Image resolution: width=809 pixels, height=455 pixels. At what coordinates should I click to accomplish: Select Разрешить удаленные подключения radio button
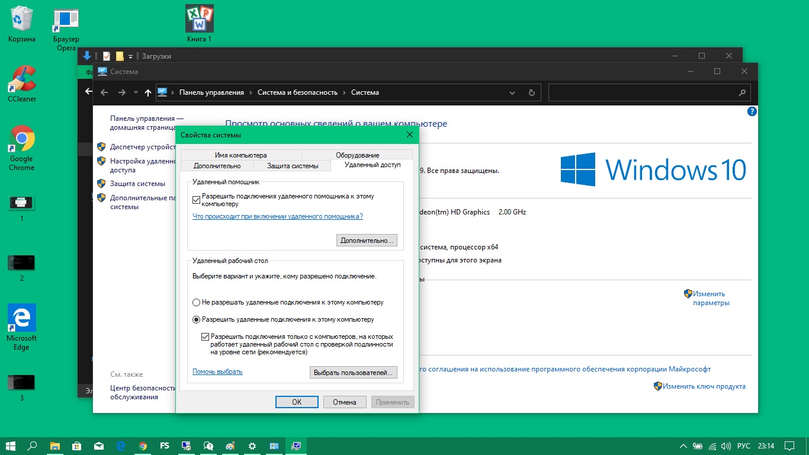pyautogui.click(x=197, y=319)
